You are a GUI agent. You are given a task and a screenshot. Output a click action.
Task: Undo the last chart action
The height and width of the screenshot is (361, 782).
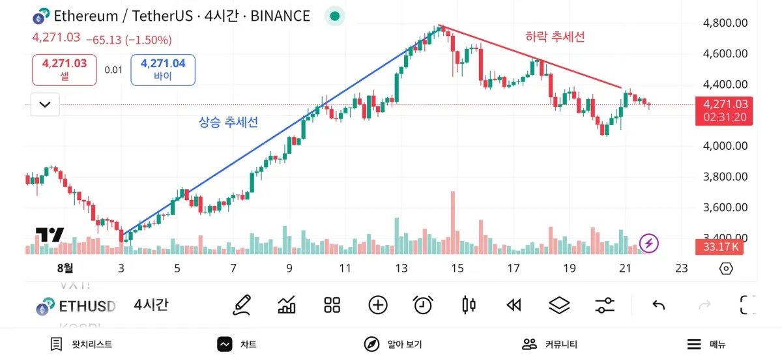(659, 304)
